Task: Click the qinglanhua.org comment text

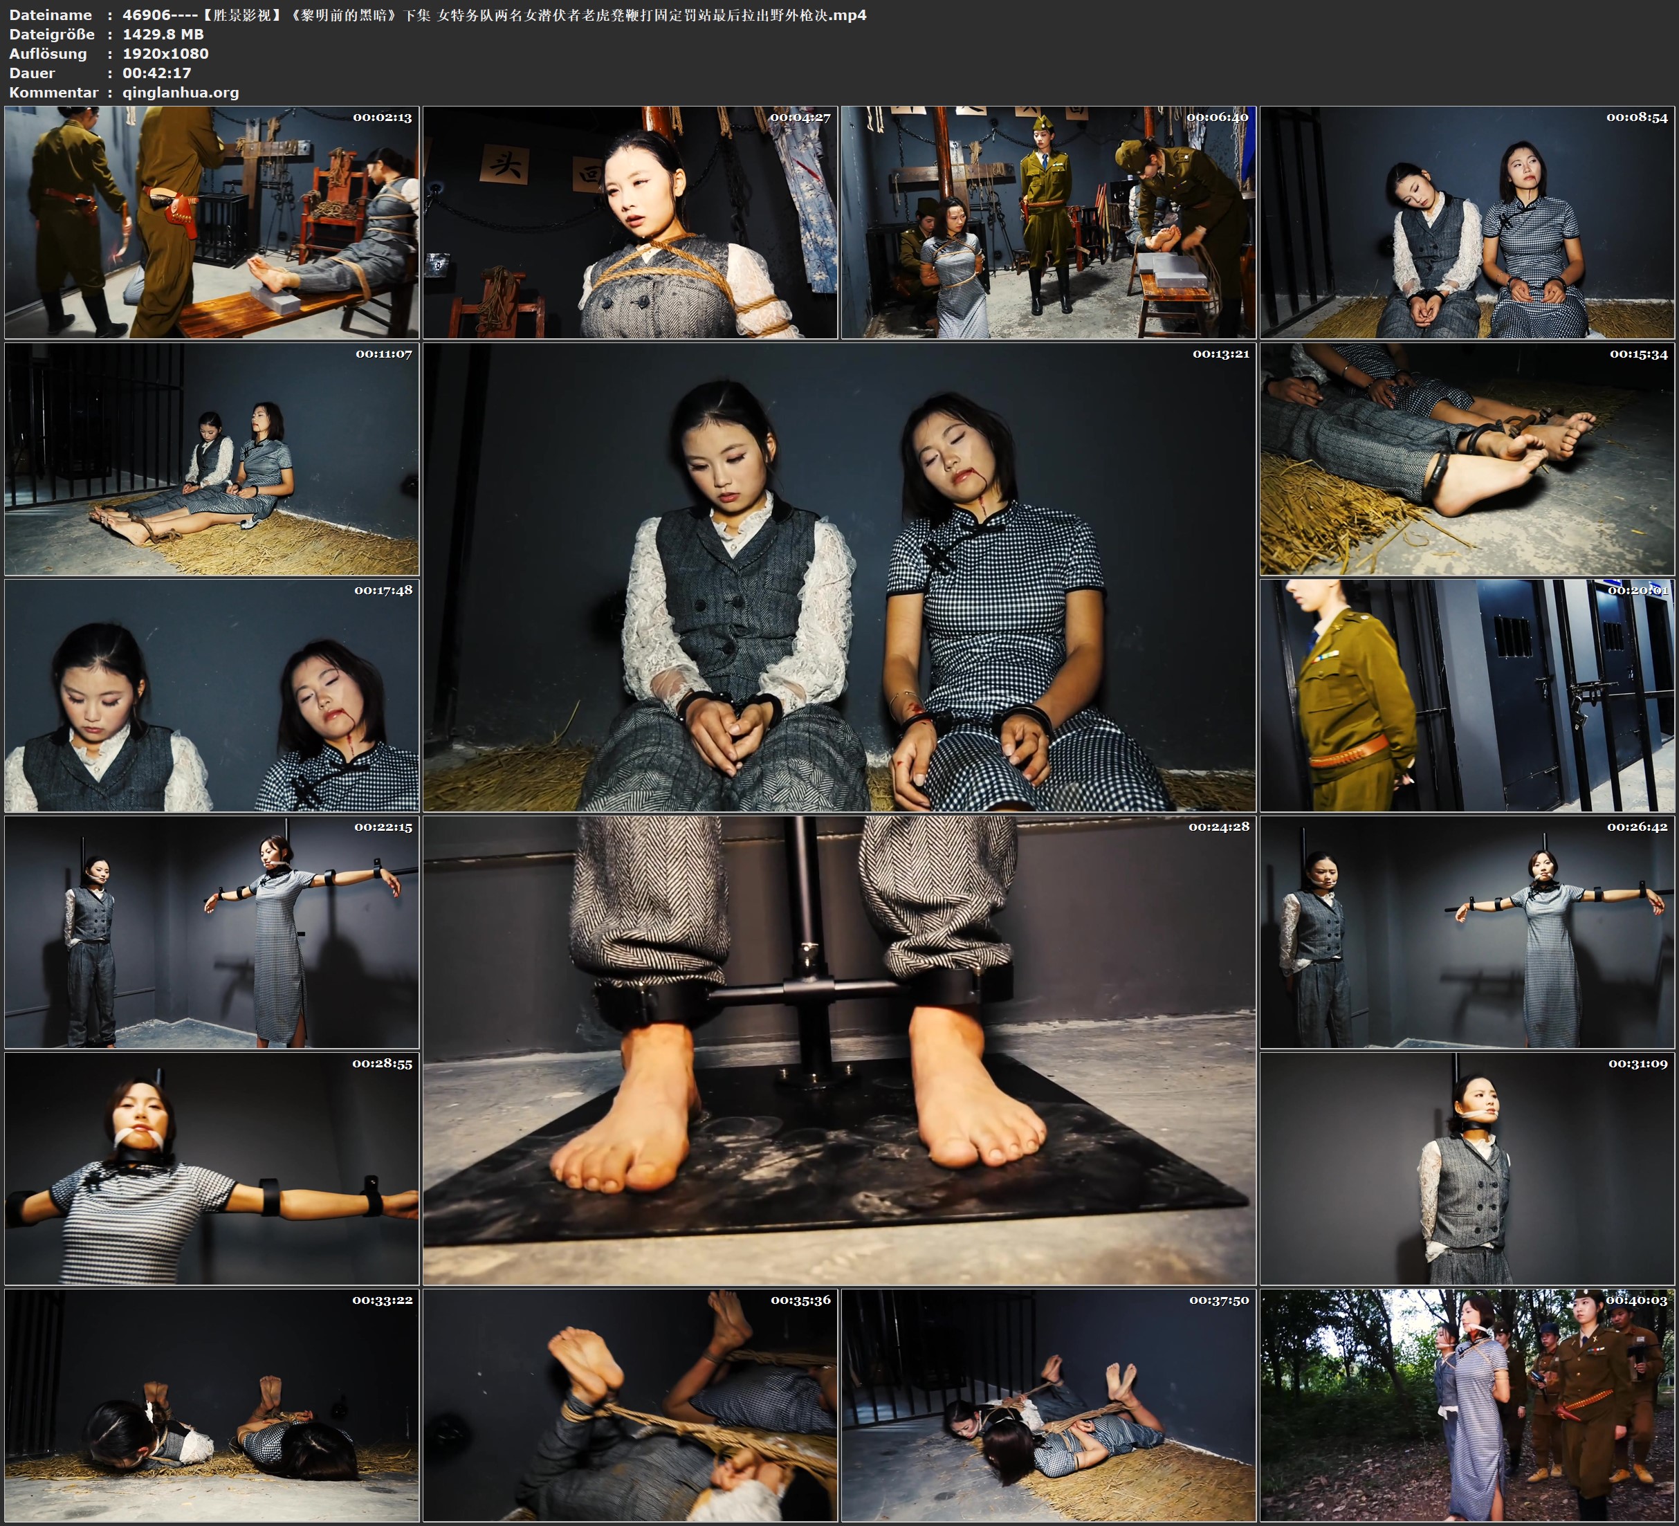Action: coord(181,93)
